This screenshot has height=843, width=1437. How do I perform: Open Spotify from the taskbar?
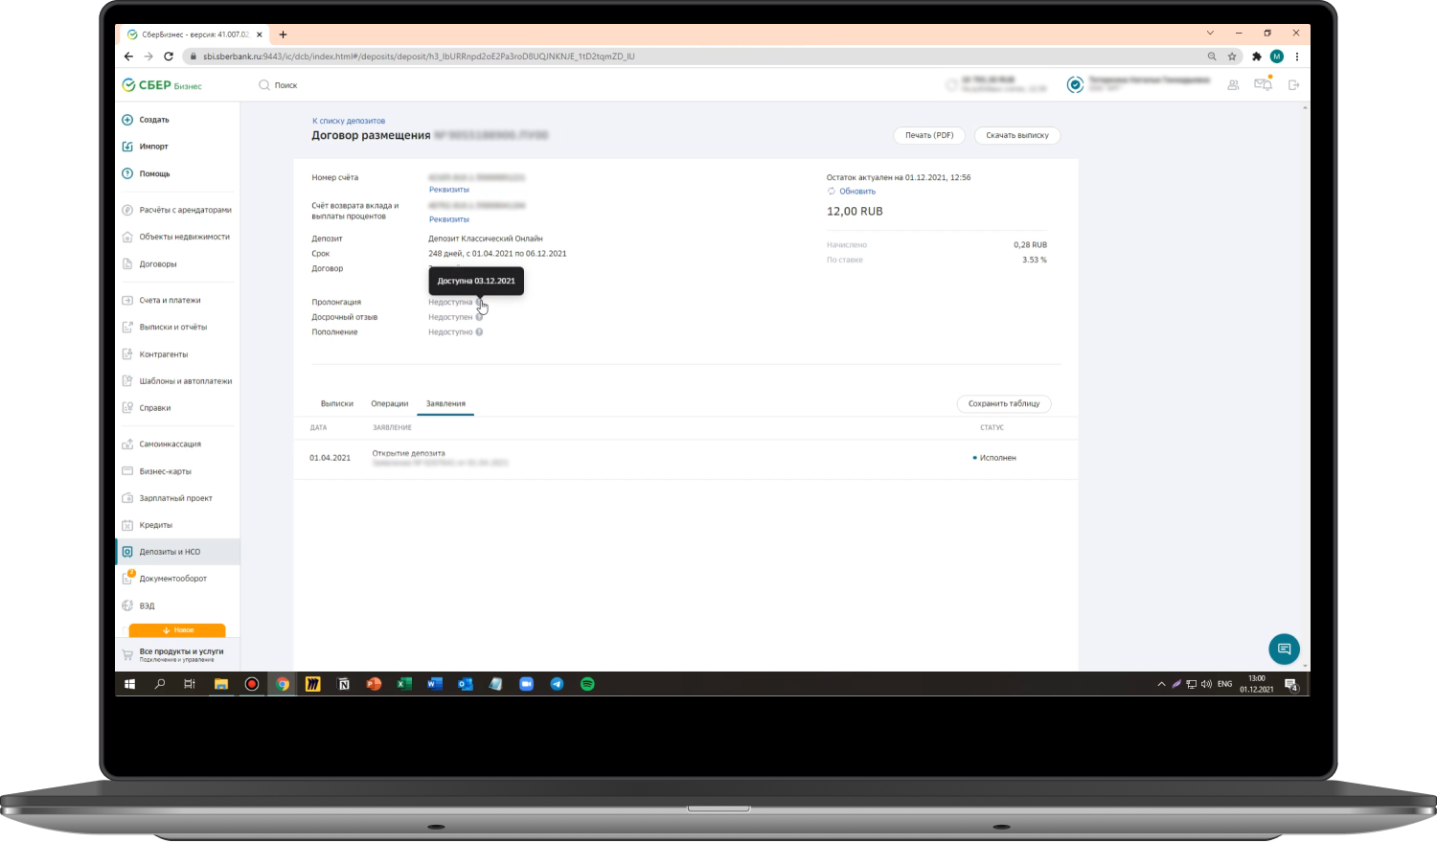[587, 684]
